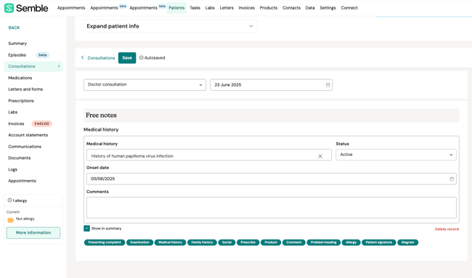Click the 23 June 2025 date field
The image size is (472, 278).
point(272,85)
